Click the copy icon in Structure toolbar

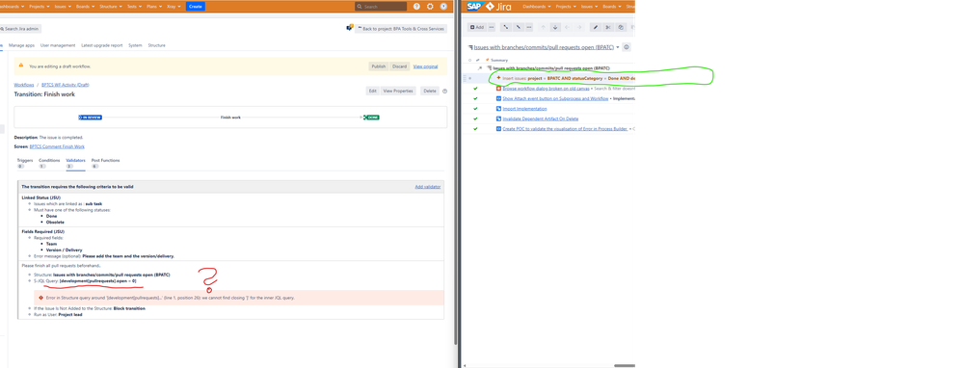(620, 27)
